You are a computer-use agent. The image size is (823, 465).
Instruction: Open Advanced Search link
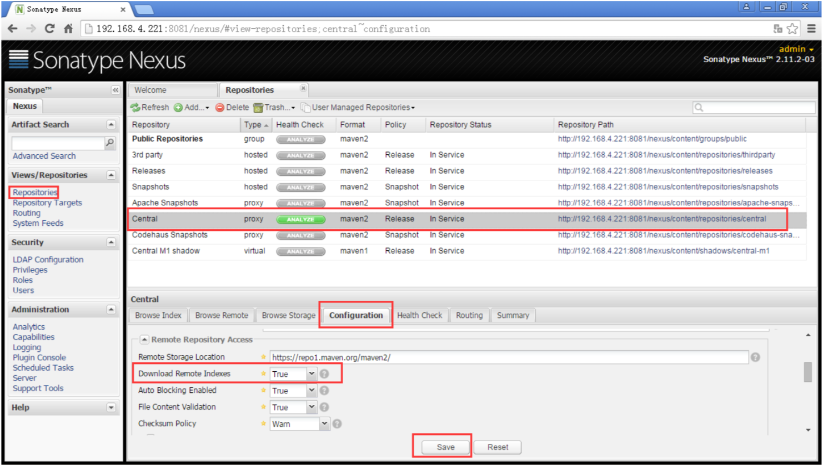point(44,156)
